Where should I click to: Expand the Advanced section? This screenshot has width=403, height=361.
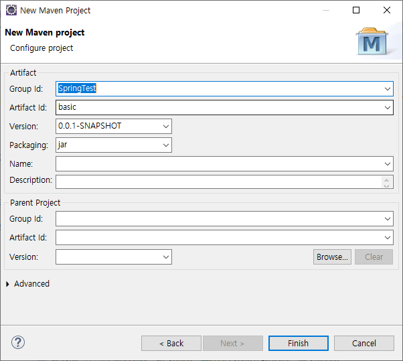click(x=8, y=284)
